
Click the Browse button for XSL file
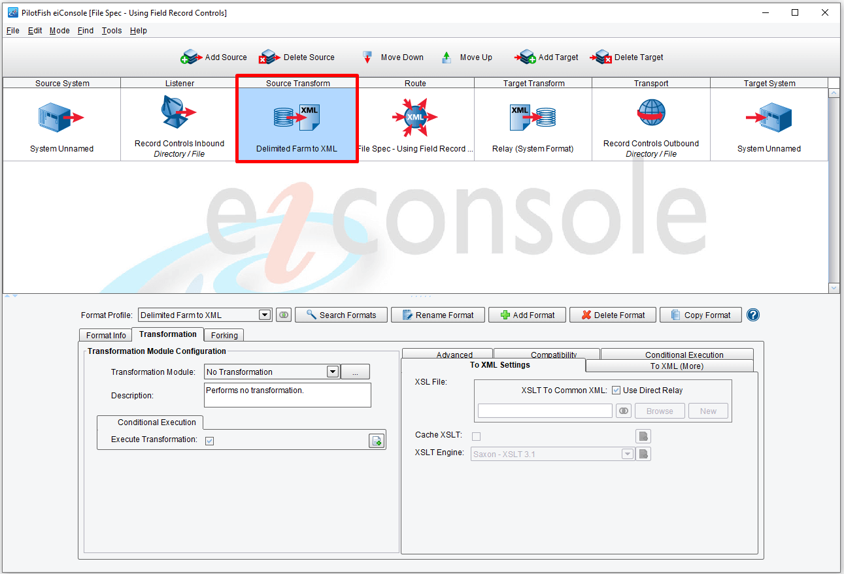pyautogui.click(x=660, y=411)
